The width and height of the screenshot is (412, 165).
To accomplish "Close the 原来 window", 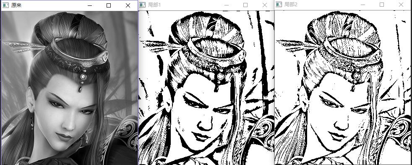I will pyautogui.click(x=128, y=5).
